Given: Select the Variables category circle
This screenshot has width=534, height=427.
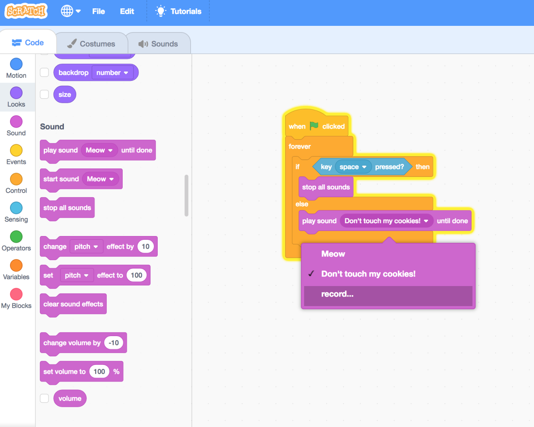Looking at the screenshot, I should (16, 265).
